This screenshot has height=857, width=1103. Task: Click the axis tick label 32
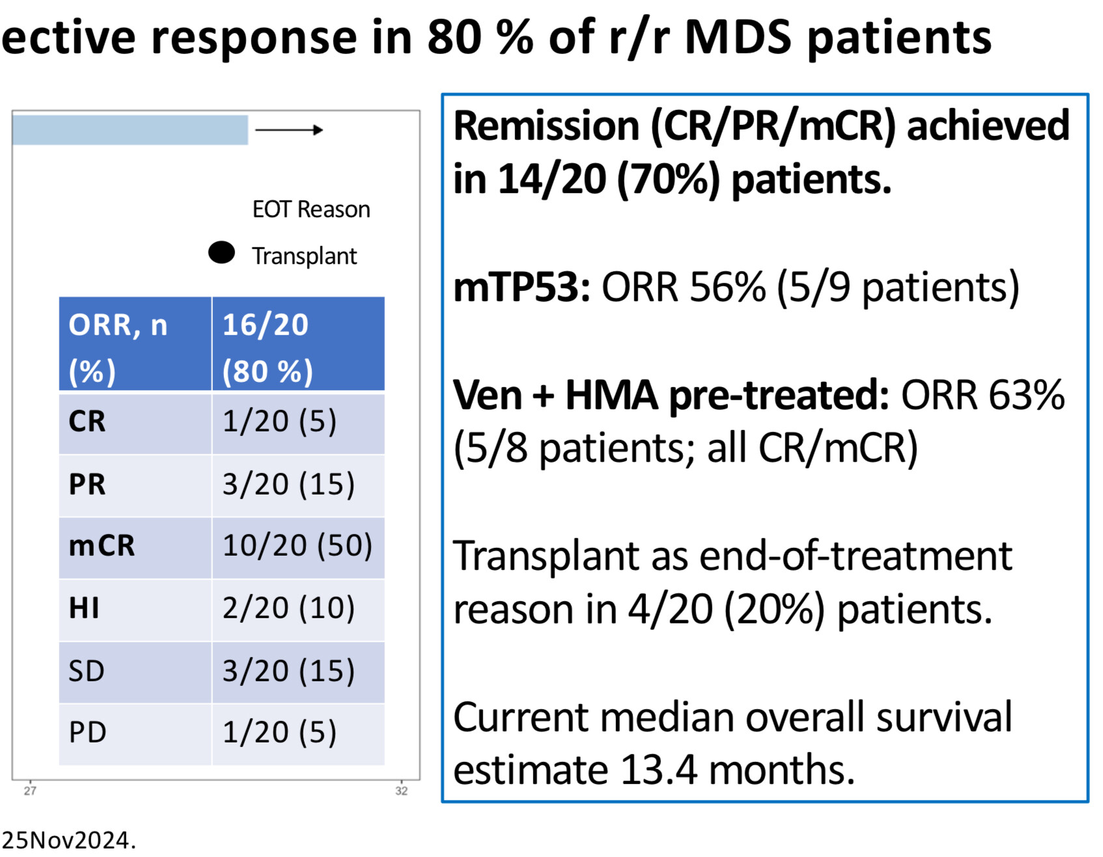click(401, 791)
